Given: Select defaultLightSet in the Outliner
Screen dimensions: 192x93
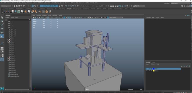Looking at the screenshot, I should click(14, 74).
